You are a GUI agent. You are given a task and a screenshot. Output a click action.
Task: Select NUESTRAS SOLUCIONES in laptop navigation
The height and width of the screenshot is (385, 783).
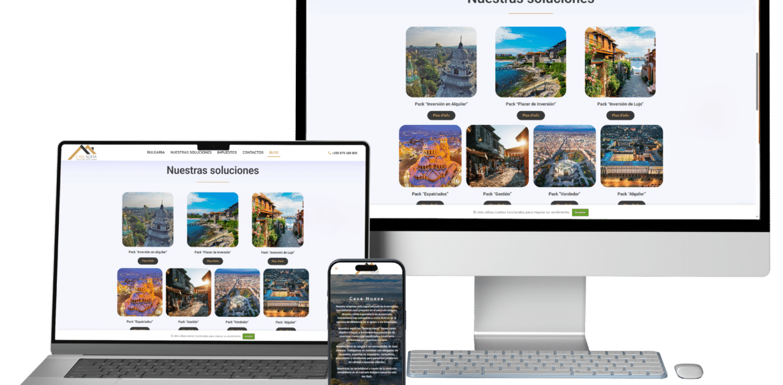191,152
